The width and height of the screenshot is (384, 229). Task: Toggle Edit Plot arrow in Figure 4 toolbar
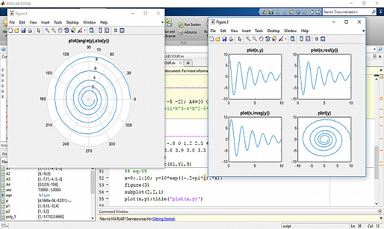38,30
